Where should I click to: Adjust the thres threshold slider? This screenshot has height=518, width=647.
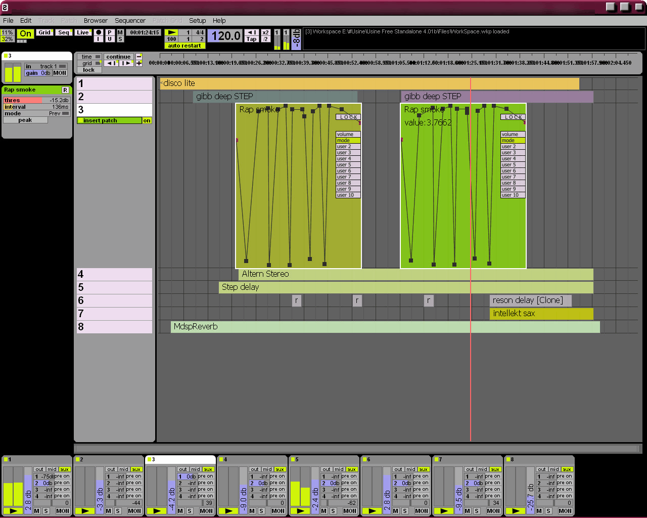click(36, 101)
